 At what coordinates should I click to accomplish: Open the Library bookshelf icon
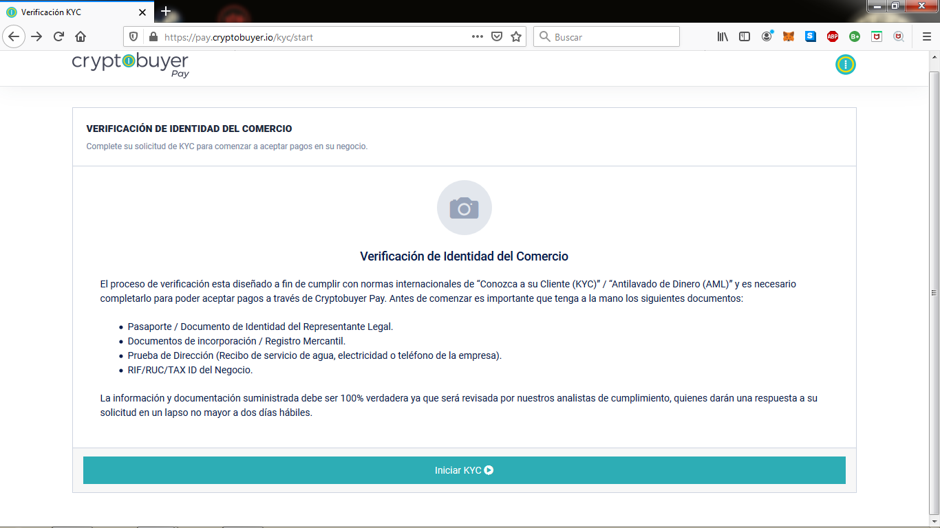723,37
